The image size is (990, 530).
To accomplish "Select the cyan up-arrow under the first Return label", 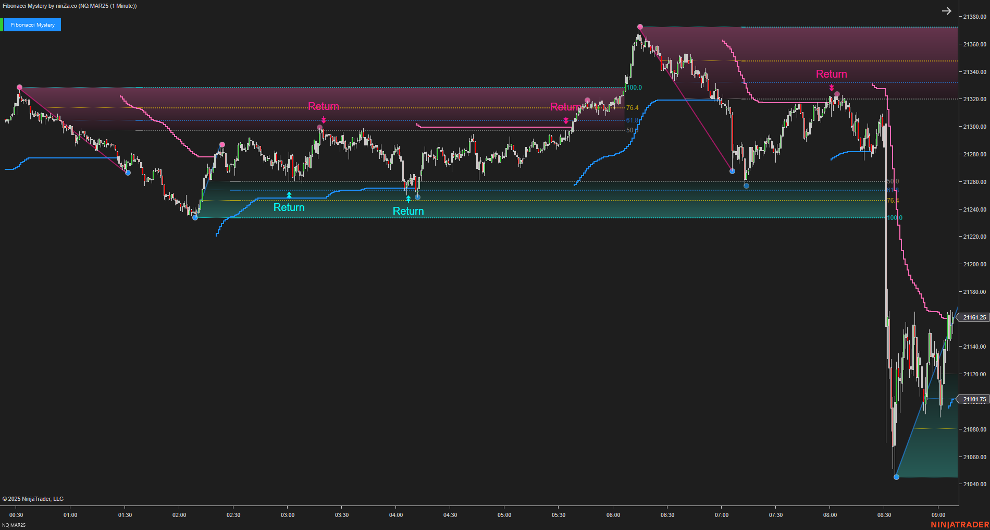I will 289,195.
